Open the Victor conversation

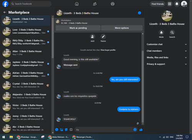click(x=26, y=107)
